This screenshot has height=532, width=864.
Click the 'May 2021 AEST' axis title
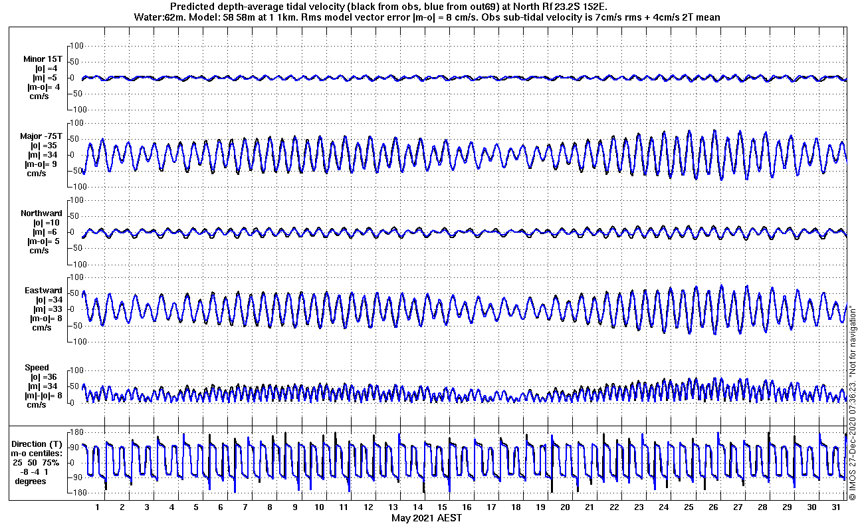426,518
